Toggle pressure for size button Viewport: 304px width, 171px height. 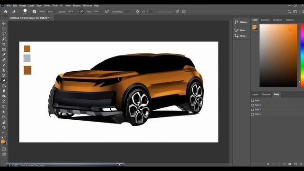click(177, 11)
